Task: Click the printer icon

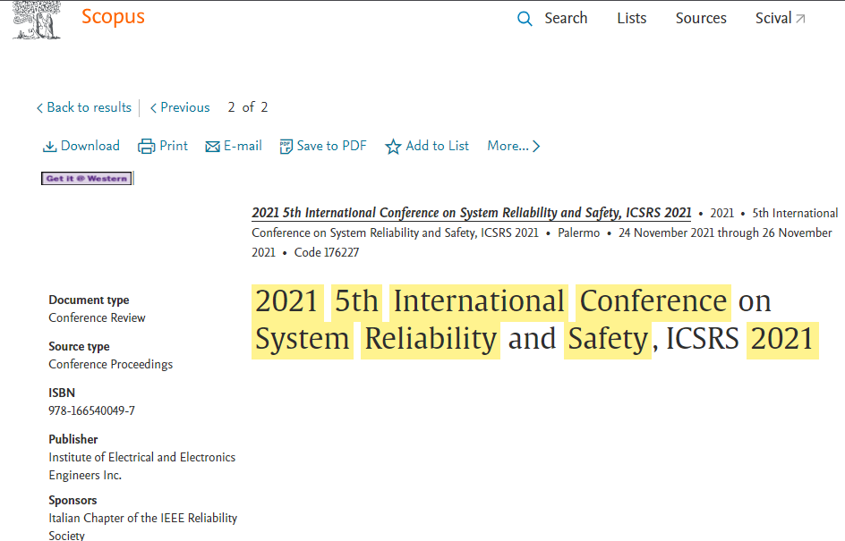Action: tap(146, 147)
